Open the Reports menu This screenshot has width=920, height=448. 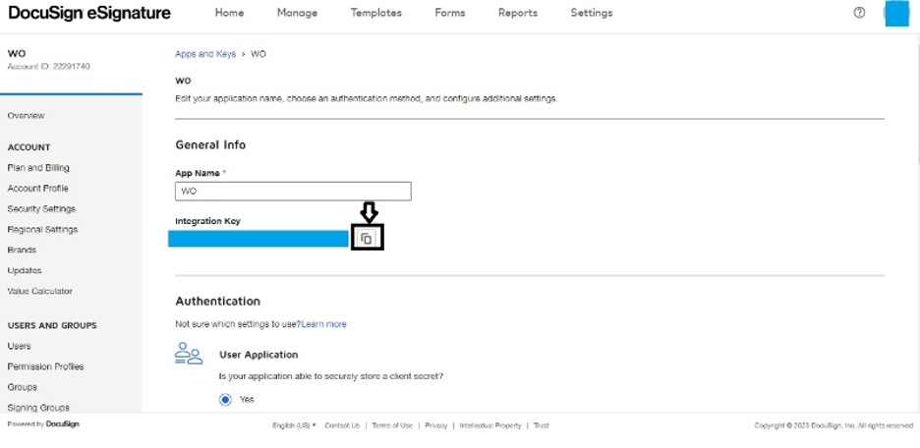click(517, 13)
